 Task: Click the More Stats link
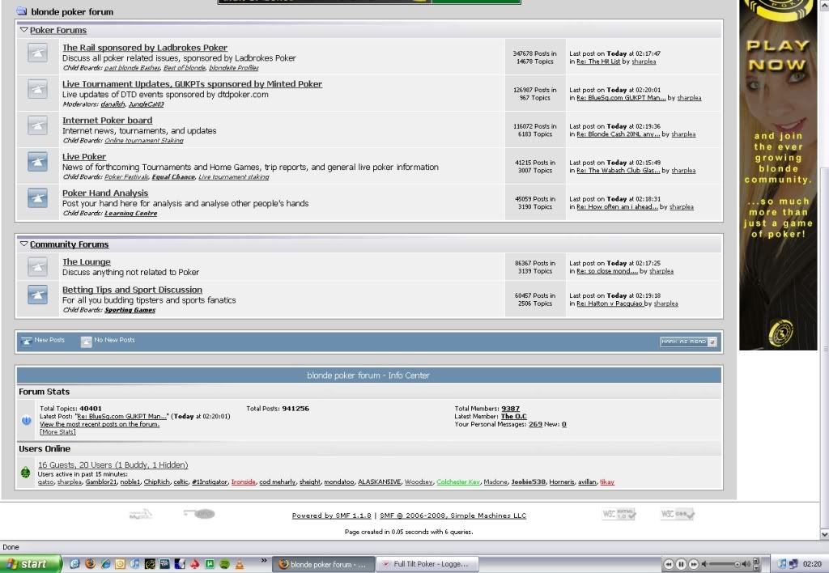point(57,432)
